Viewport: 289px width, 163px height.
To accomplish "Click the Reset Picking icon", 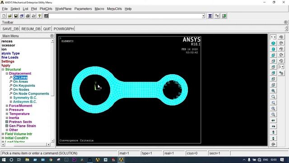I will pos(217,16).
